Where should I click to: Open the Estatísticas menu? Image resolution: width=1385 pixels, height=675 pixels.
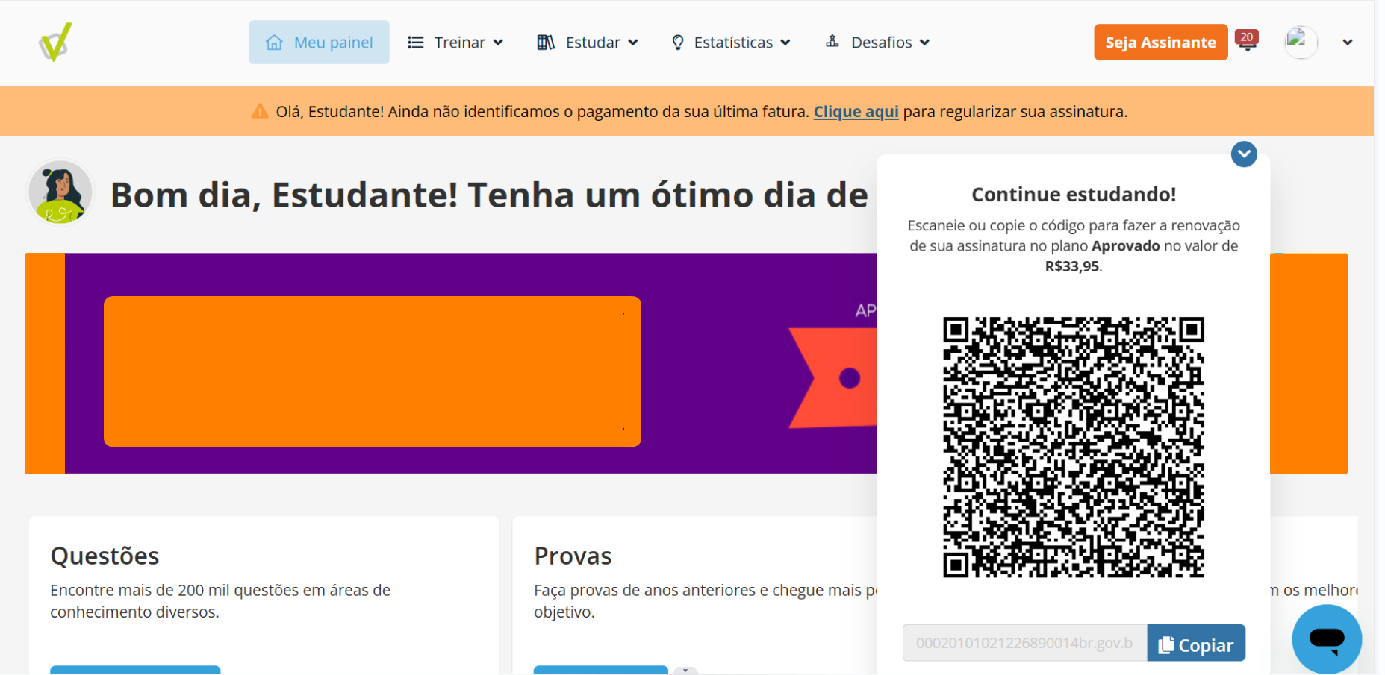[x=731, y=43]
